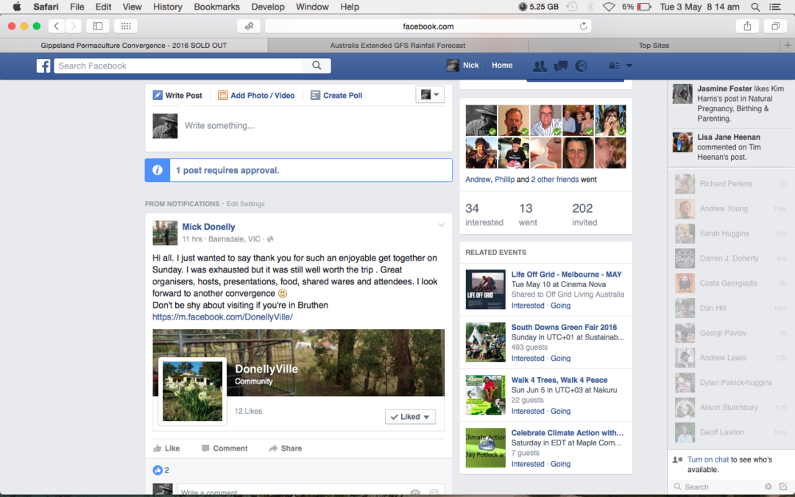Open Friend Requests icon in Facebook bar
795x497 pixels.
[540, 66]
